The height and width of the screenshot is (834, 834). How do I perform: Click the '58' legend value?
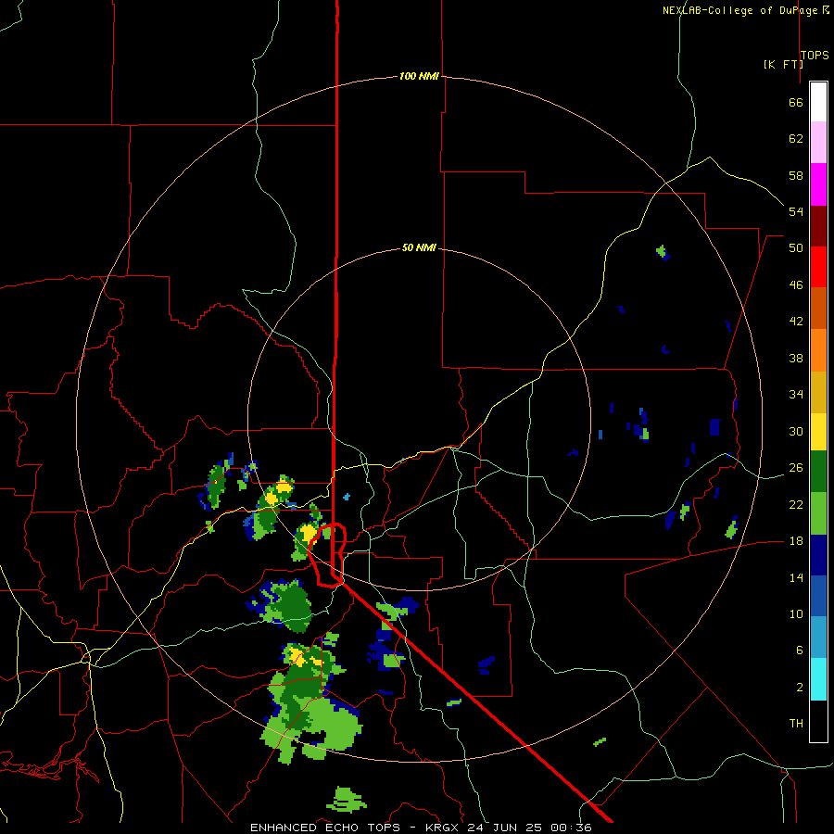click(796, 175)
